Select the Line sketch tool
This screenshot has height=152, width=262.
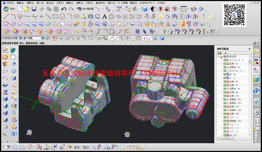(x=6, y=16)
